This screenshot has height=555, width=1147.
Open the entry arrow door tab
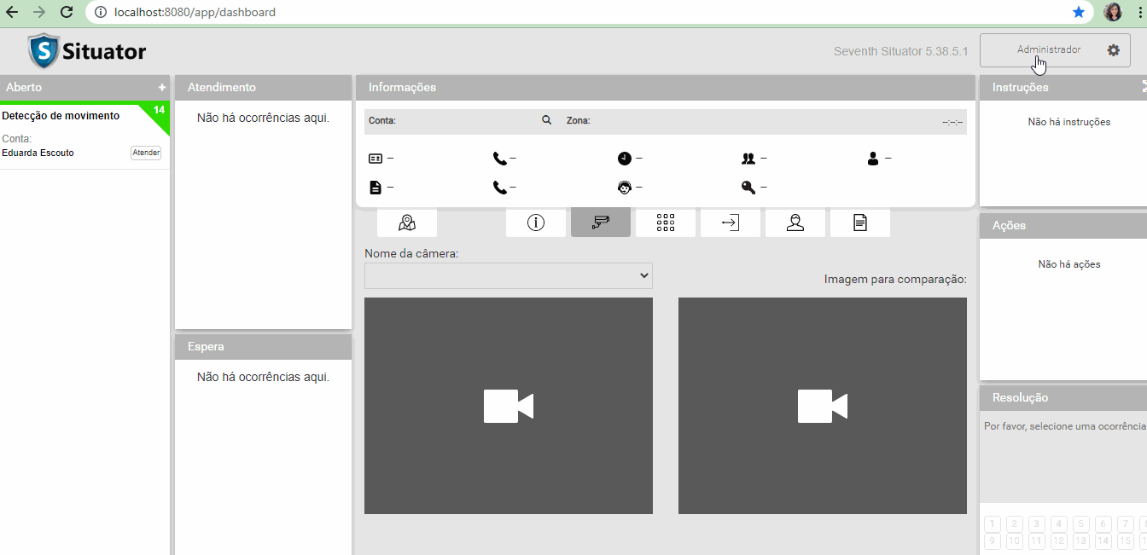click(731, 223)
